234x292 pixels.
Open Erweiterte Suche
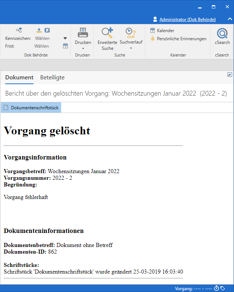pyautogui.click(x=107, y=33)
